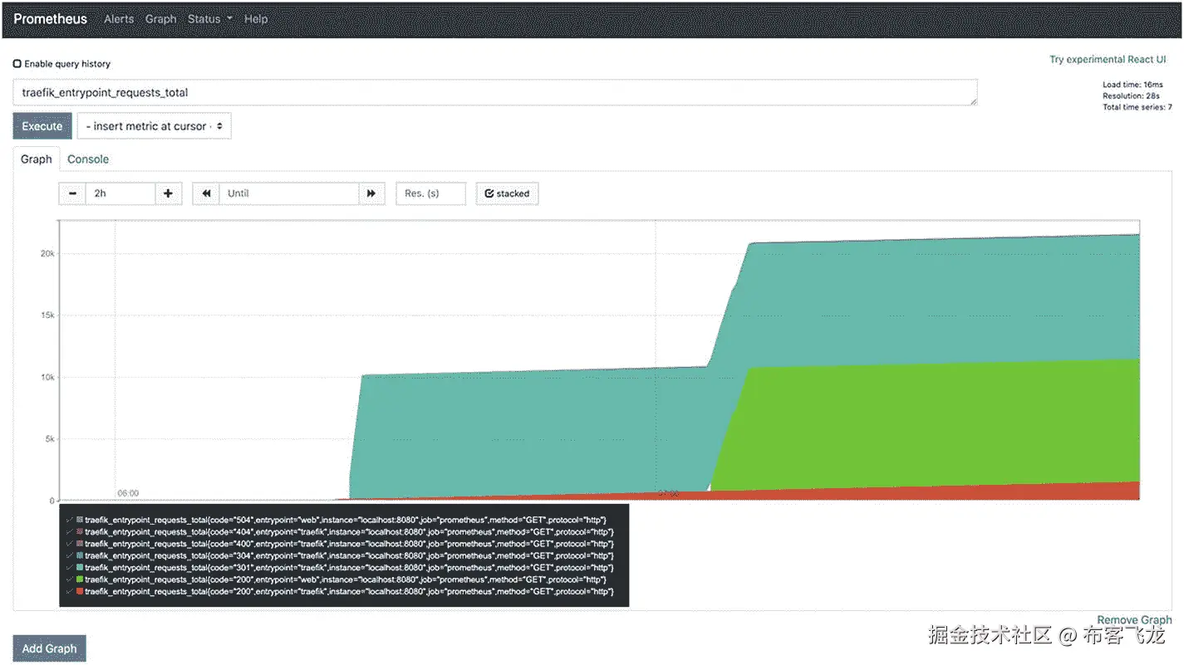Open the insert metric at cursor dropdown

pos(154,126)
